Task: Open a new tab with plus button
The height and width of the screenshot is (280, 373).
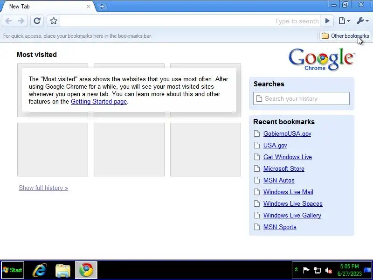Action: [x=102, y=7]
